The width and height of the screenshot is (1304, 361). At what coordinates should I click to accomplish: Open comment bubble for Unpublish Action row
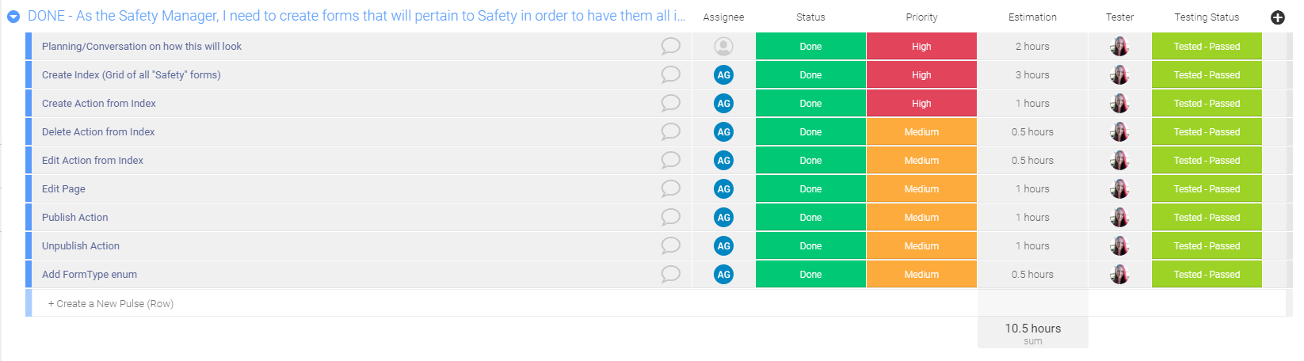(x=670, y=245)
